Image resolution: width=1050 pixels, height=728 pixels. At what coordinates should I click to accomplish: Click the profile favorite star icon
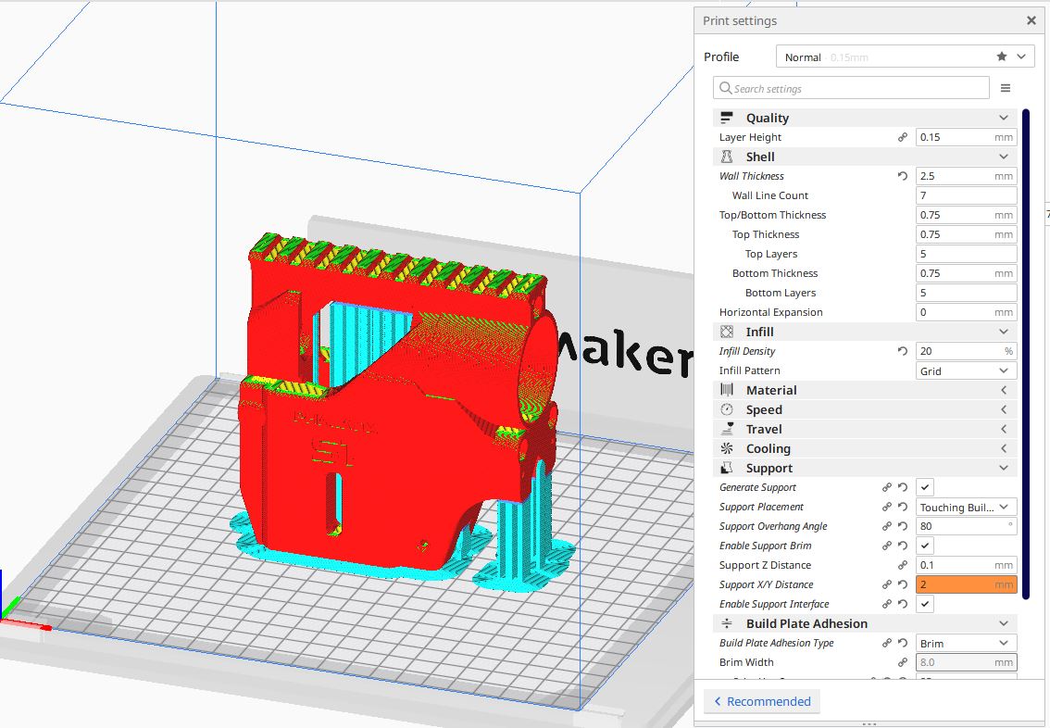click(x=1002, y=56)
